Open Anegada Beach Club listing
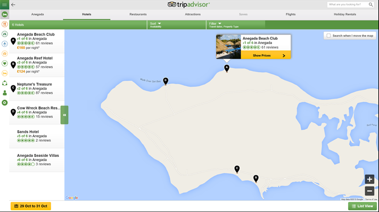 coord(37,41)
